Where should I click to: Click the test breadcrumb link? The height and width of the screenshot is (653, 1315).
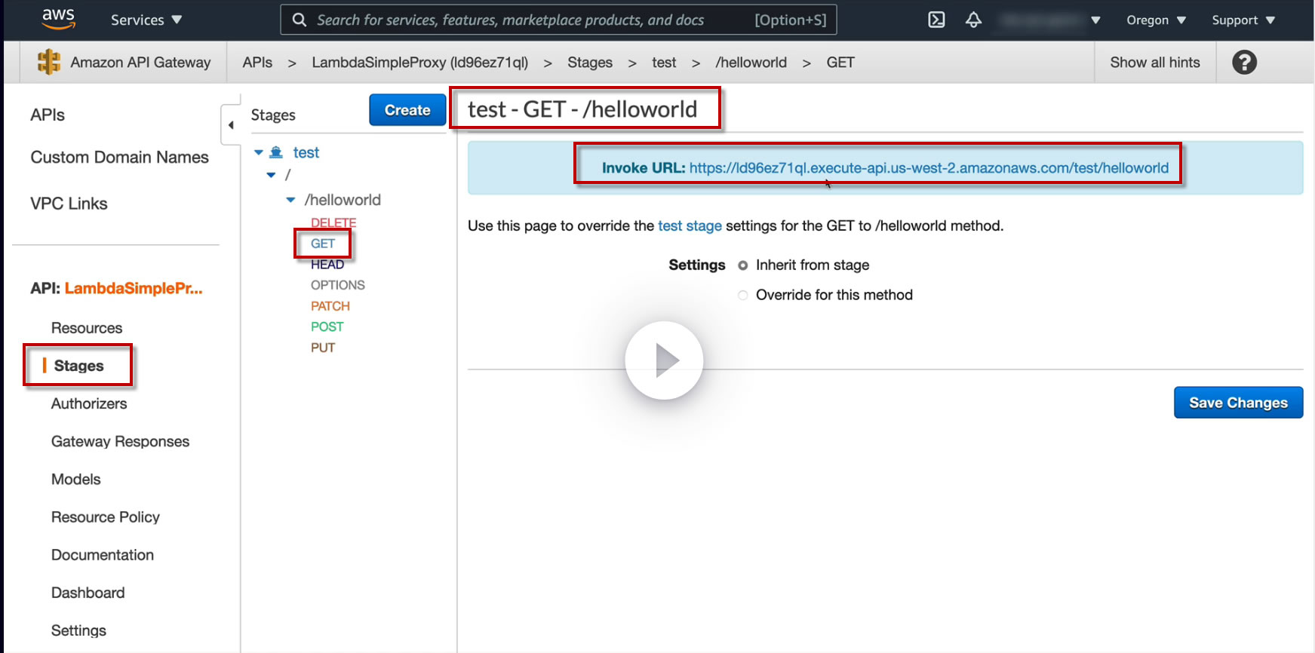664,63
